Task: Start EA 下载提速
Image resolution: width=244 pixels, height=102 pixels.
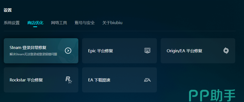Action: [x=99, y=80]
